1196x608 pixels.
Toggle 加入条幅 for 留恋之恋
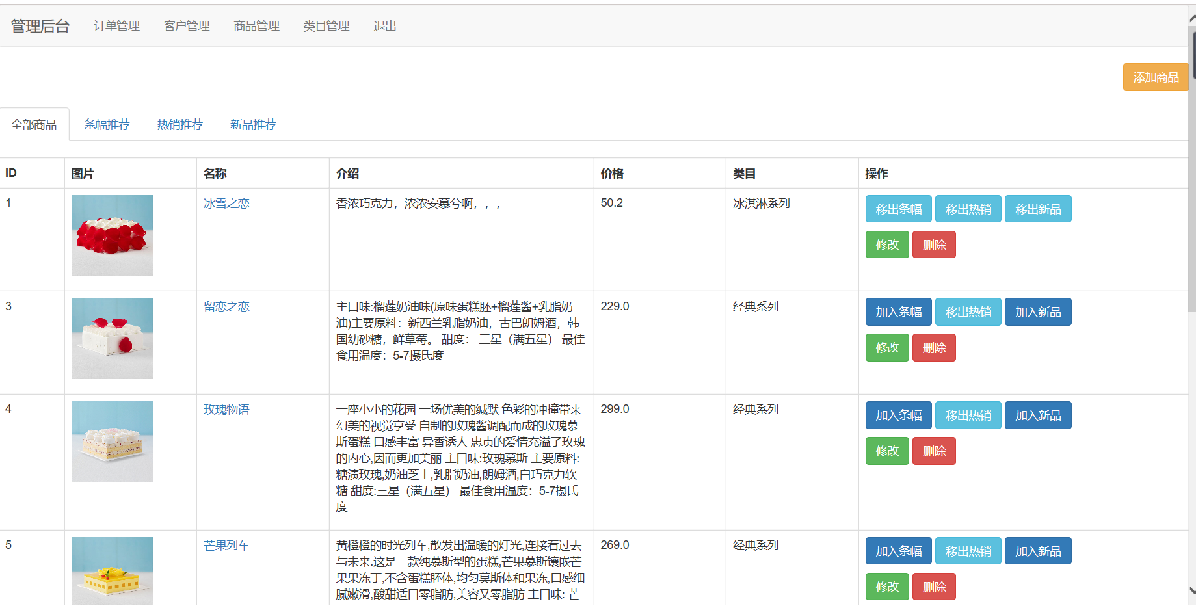tap(898, 312)
